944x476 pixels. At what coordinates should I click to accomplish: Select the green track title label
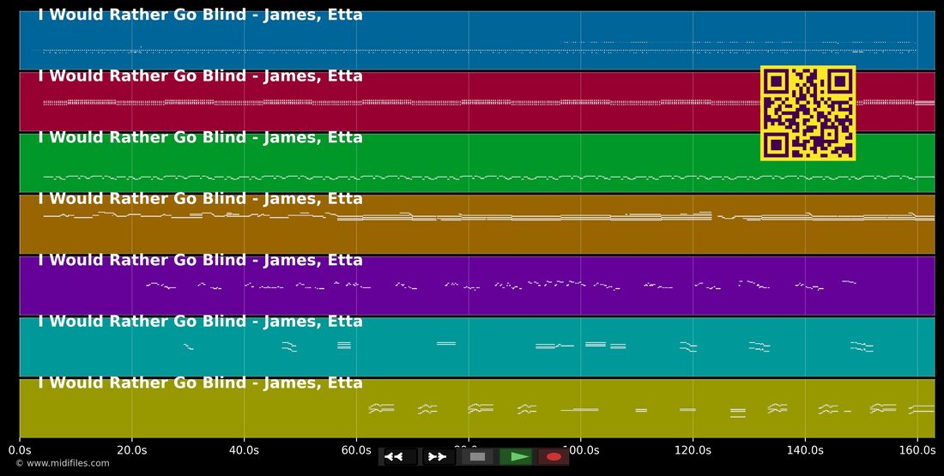coord(201,137)
